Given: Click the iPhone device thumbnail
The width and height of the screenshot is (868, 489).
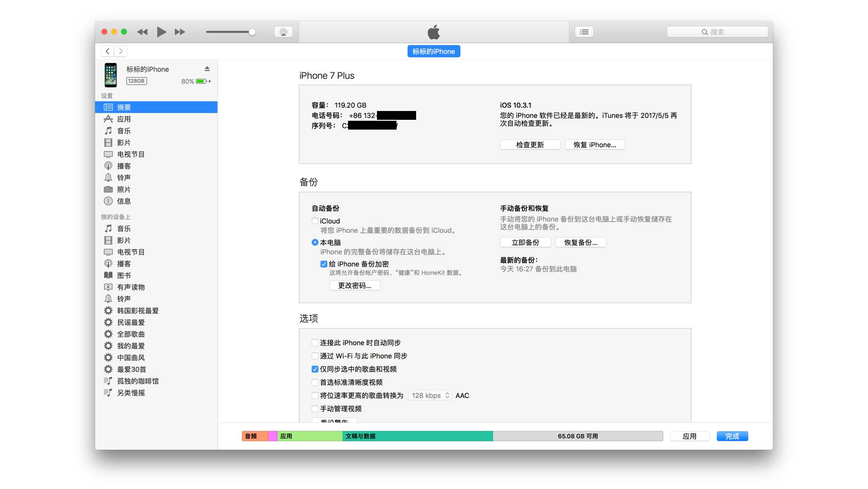Looking at the screenshot, I should tap(111, 75).
